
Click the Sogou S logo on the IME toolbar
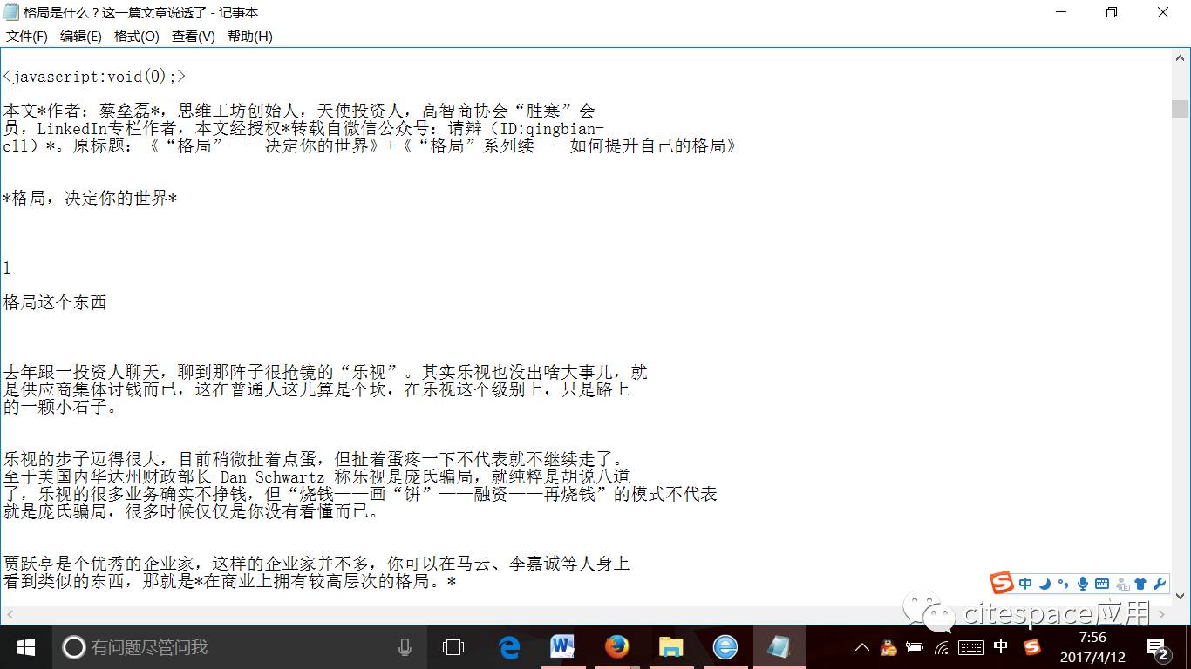[x=1002, y=583]
